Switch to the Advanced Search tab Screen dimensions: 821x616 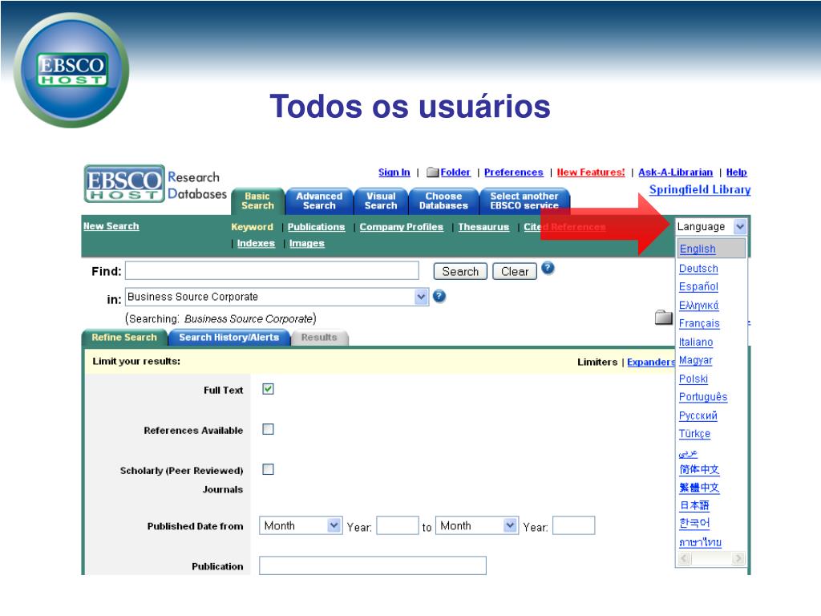tap(319, 201)
